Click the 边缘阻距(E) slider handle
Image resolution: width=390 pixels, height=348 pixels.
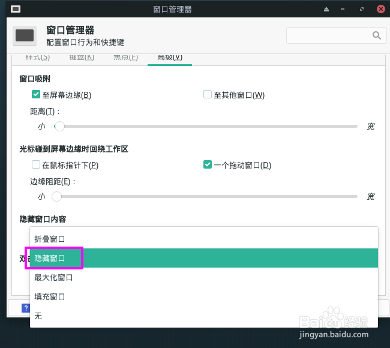[57, 197]
